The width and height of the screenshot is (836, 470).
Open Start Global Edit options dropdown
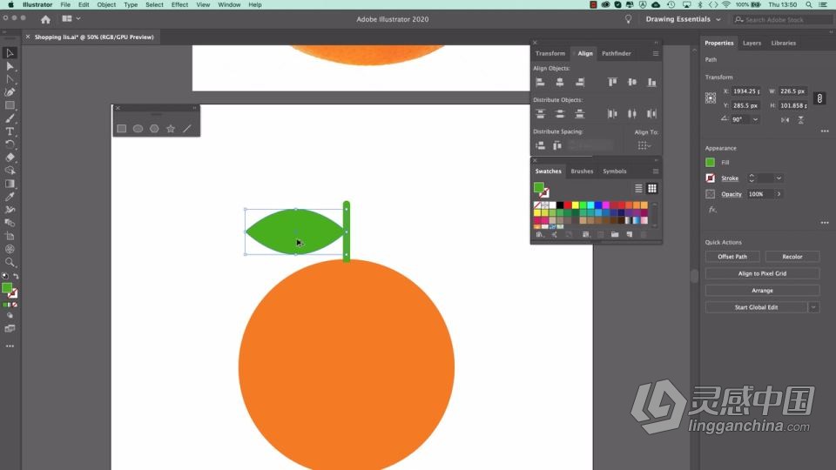click(813, 307)
